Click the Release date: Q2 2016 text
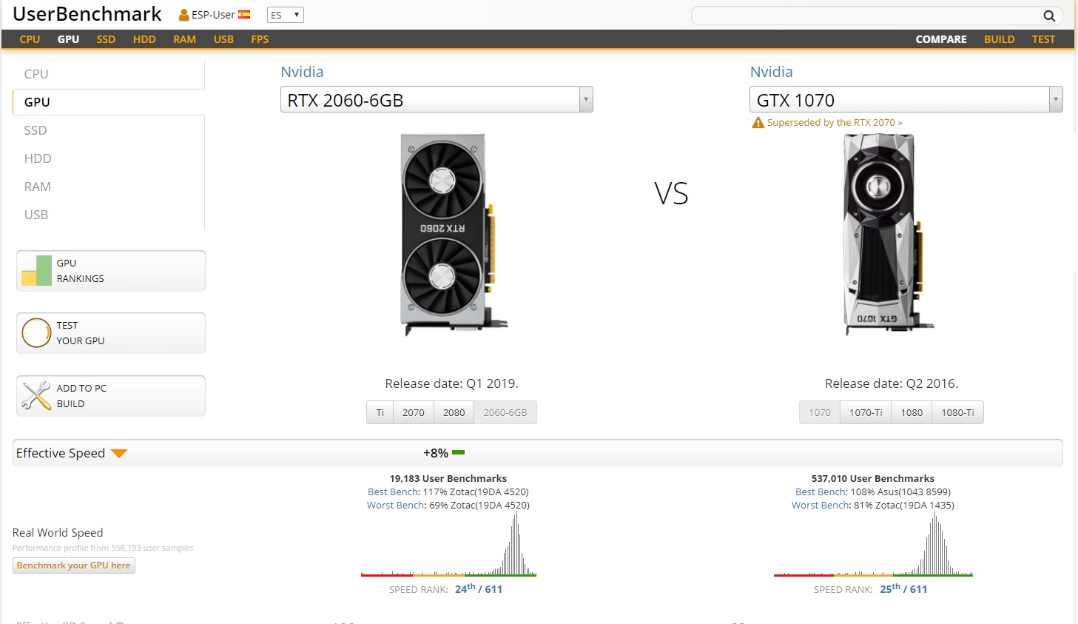 click(x=892, y=383)
